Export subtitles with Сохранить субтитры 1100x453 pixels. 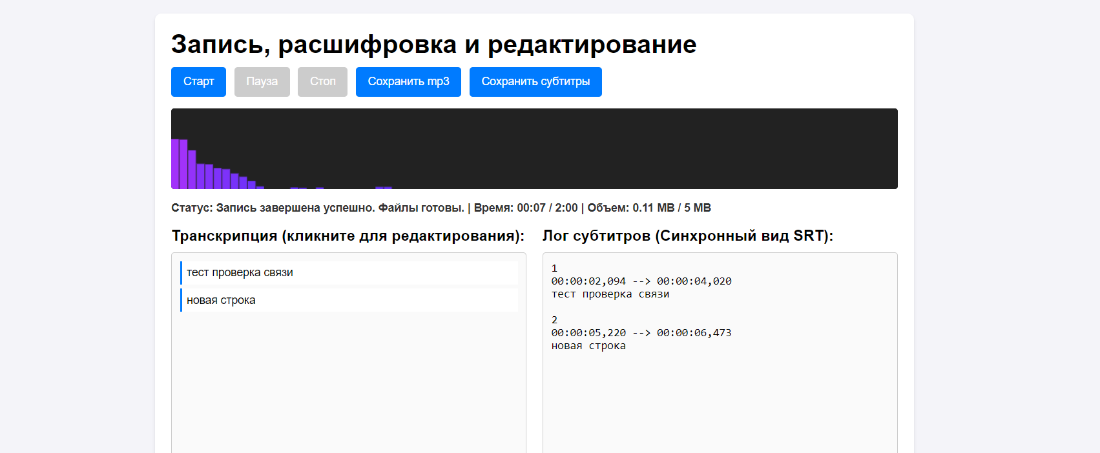click(535, 82)
